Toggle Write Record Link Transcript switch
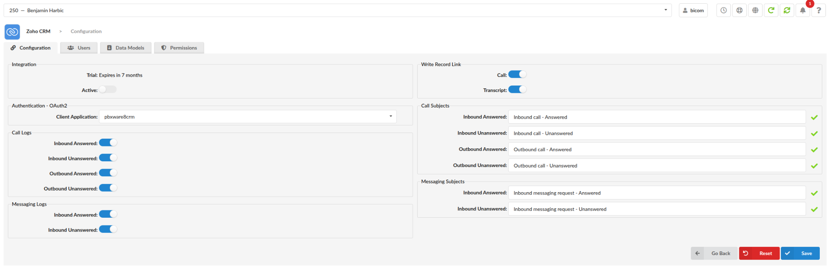 coord(517,90)
